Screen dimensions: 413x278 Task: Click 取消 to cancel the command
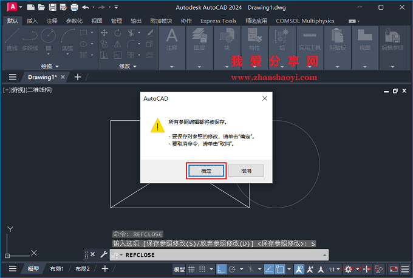(246, 171)
